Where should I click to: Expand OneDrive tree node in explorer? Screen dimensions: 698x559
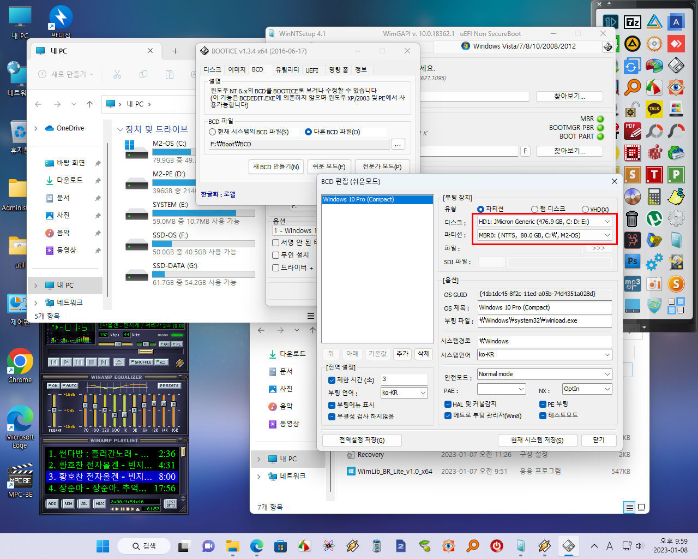[36, 128]
